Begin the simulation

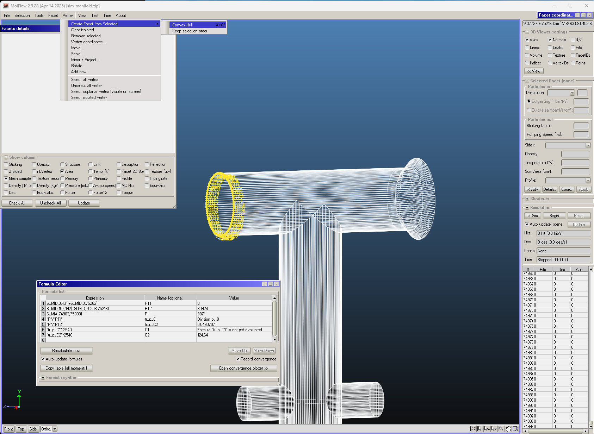tap(554, 216)
